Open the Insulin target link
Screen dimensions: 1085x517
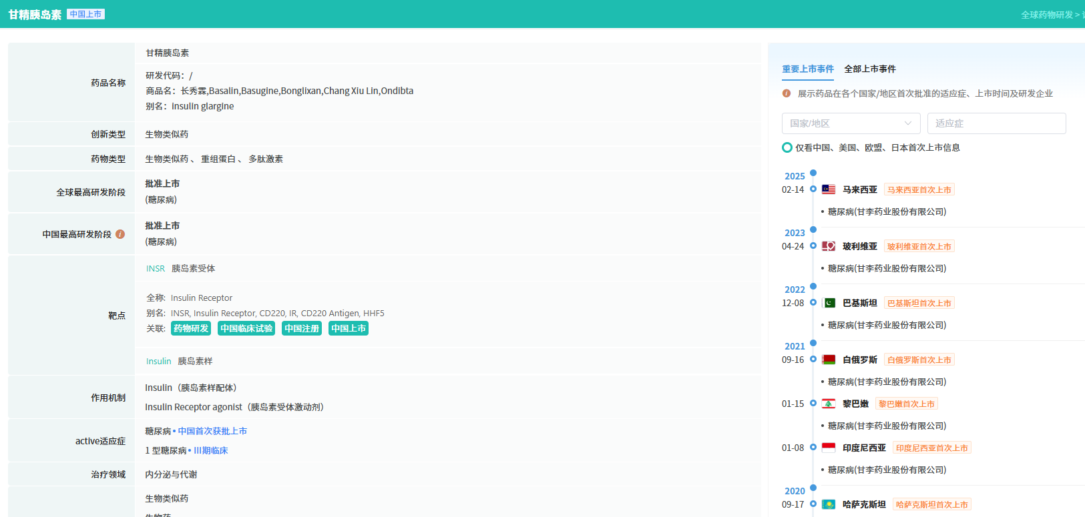coord(159,361)
